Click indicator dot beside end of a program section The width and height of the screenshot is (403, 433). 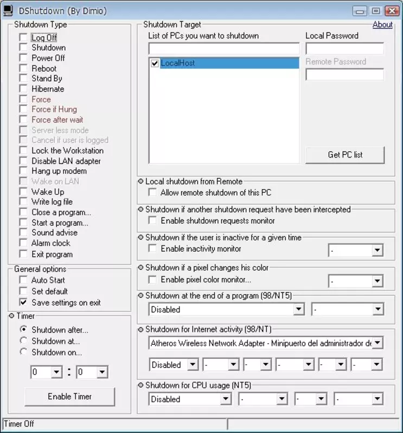pyautogui.click(x=140, y=296)
